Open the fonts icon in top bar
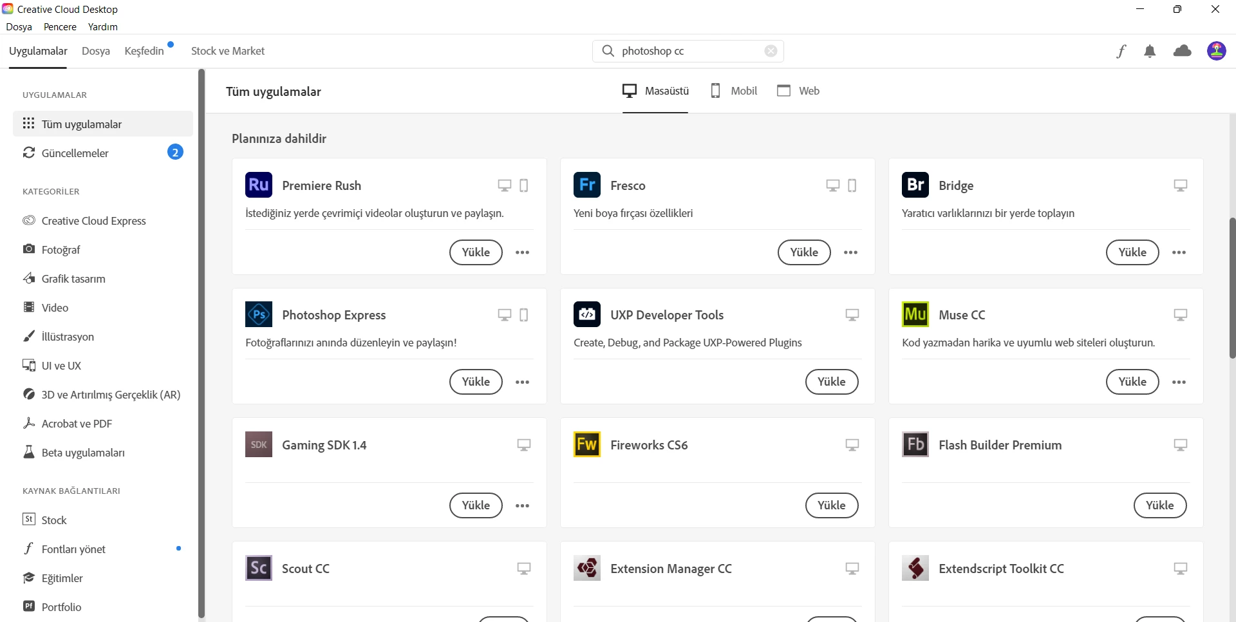Image resolution: width=1236 pixels, height=622 pixels. [1121, 51]
